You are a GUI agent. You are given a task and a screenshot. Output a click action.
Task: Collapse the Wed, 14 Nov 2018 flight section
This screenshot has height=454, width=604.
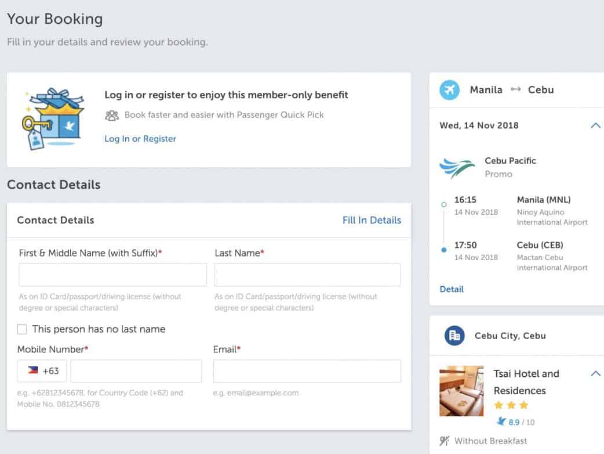click(x=595, y=125)
